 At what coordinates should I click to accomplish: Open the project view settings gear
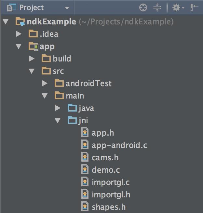pos(178,7)
